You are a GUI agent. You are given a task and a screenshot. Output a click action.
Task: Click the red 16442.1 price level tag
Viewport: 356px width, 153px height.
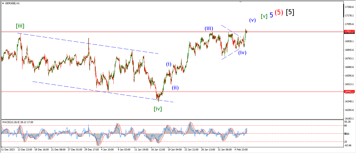349,92
